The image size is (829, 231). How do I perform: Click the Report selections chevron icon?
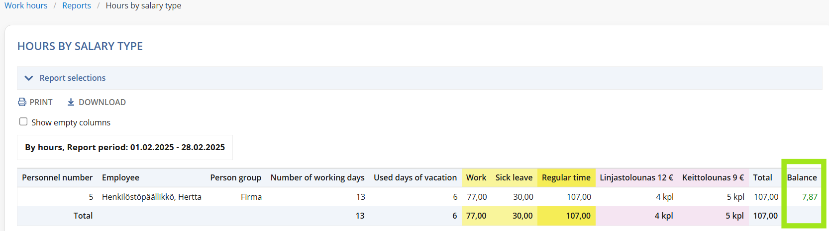pyautogui.click(x=29, y=78)
